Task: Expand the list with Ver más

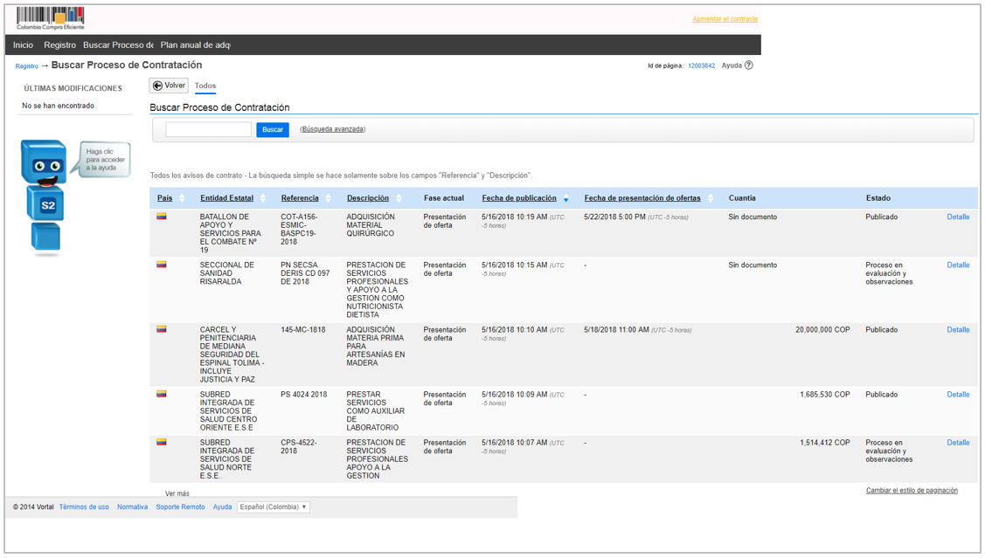Action: tap(177, 493)
